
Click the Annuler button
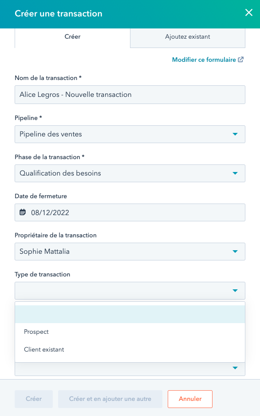click(190, 399)
